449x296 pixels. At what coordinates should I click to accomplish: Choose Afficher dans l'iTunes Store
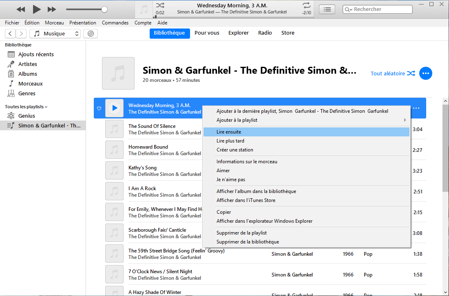point(306,200)
